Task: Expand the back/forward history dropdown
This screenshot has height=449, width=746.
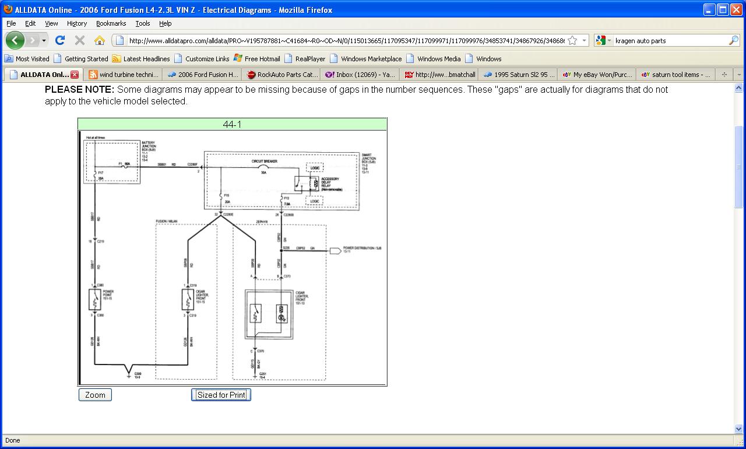Action: point(44,40)
